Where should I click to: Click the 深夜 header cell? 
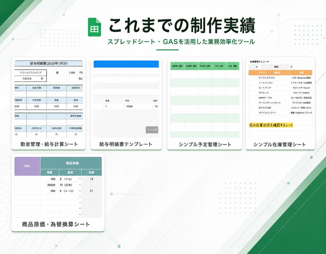coord(75,100)
